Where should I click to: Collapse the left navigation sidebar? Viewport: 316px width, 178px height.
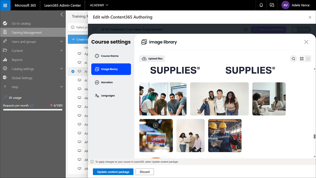click(x=62, y=15)
